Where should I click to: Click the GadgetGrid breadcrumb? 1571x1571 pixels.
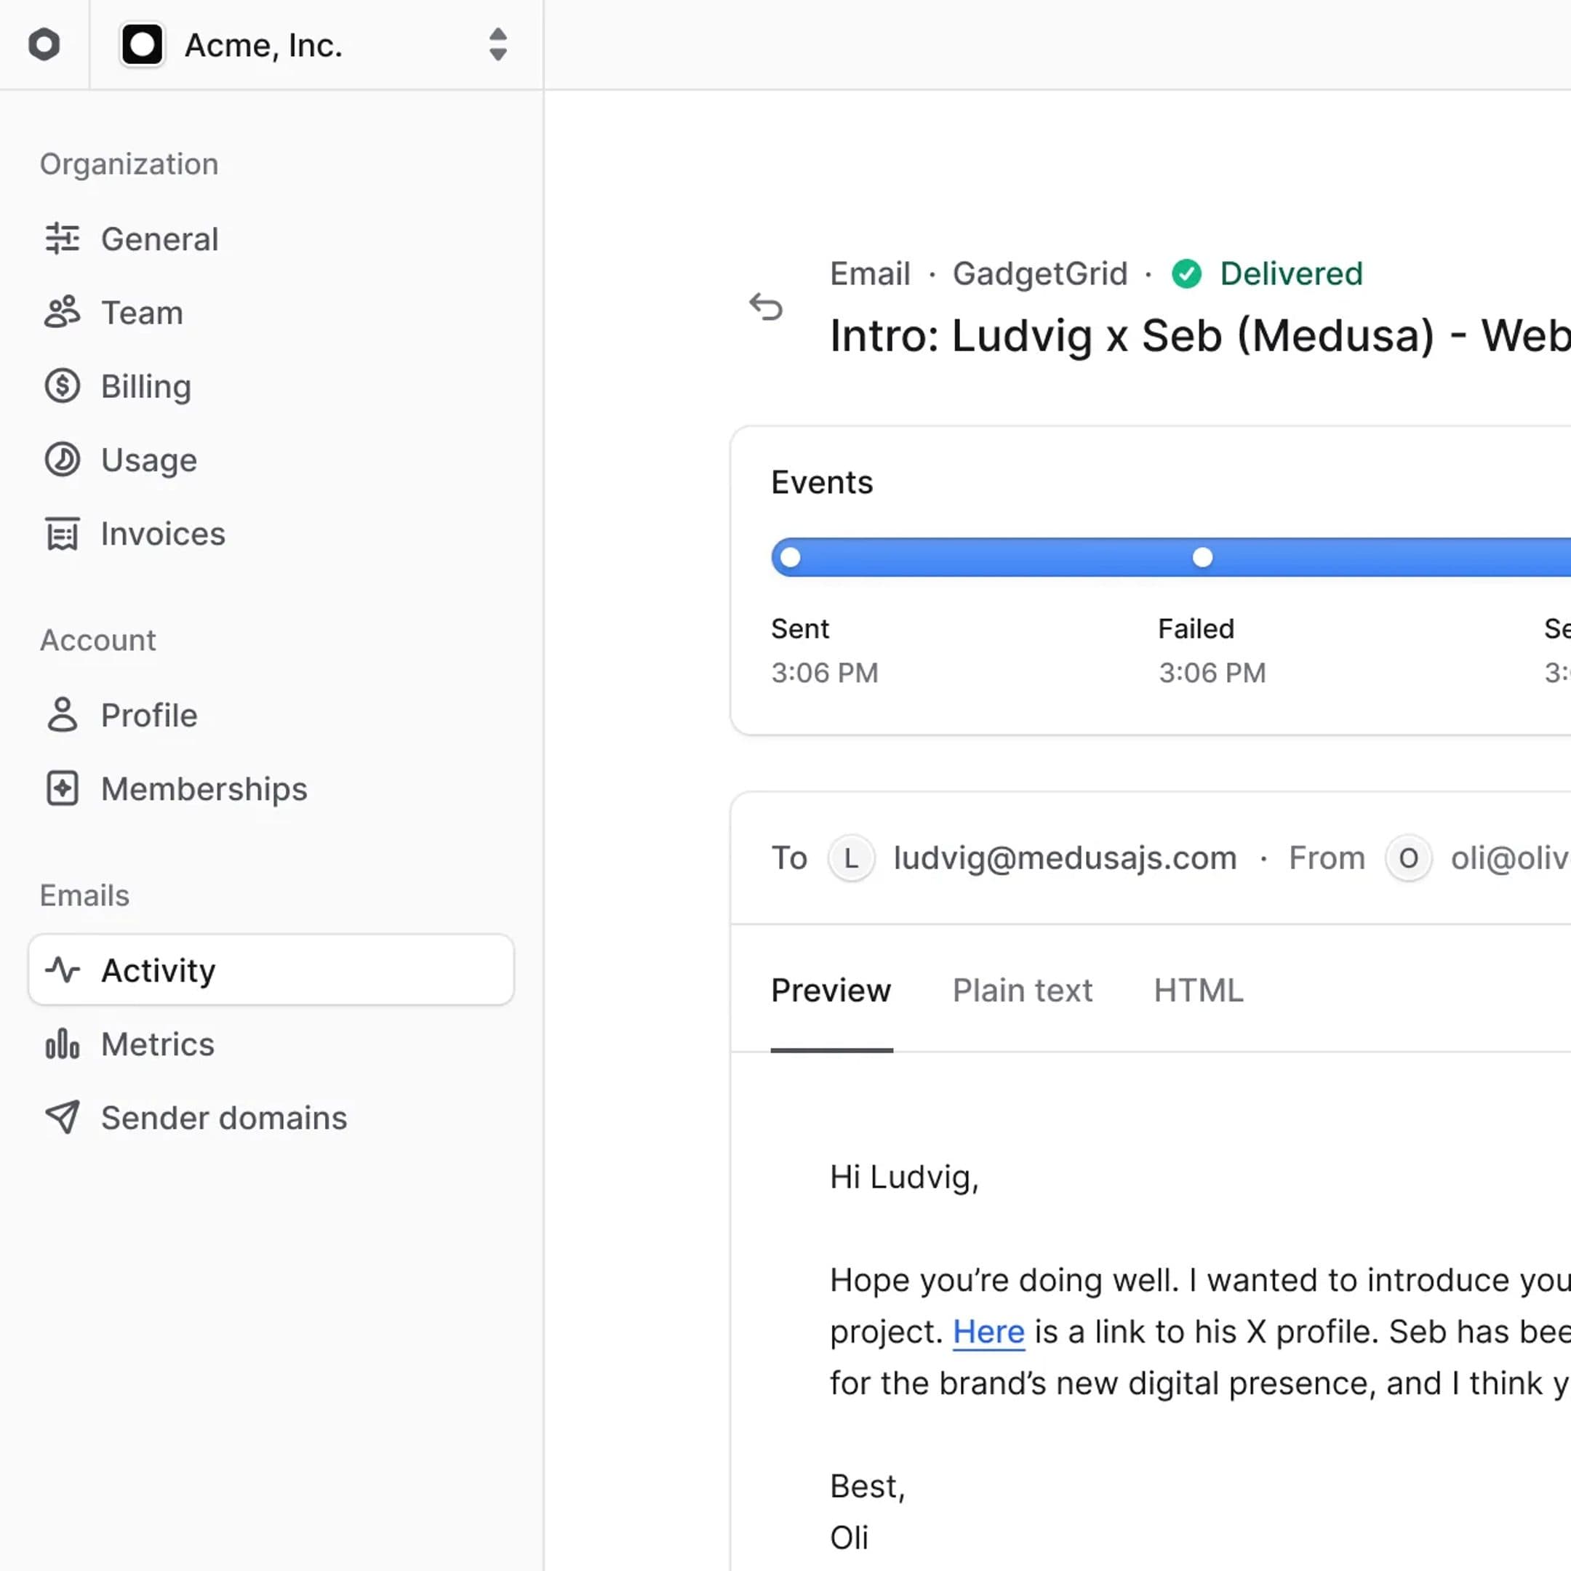1040,273
